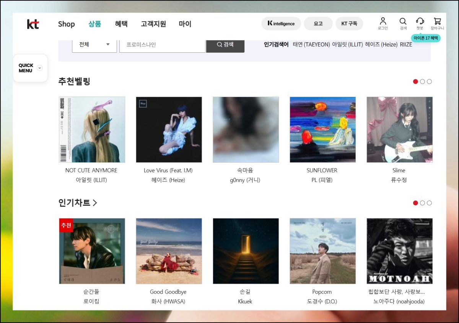Click the KT logo icon
459x323 pixels.
[x=33, y=24]
